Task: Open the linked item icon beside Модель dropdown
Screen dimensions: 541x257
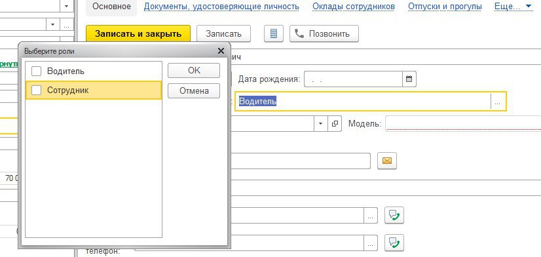Action: 334,124
